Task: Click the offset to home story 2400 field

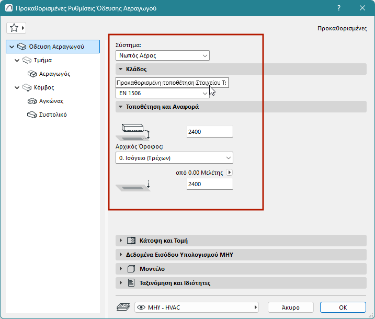Action: pyautogui.click(x=210, y=132)
